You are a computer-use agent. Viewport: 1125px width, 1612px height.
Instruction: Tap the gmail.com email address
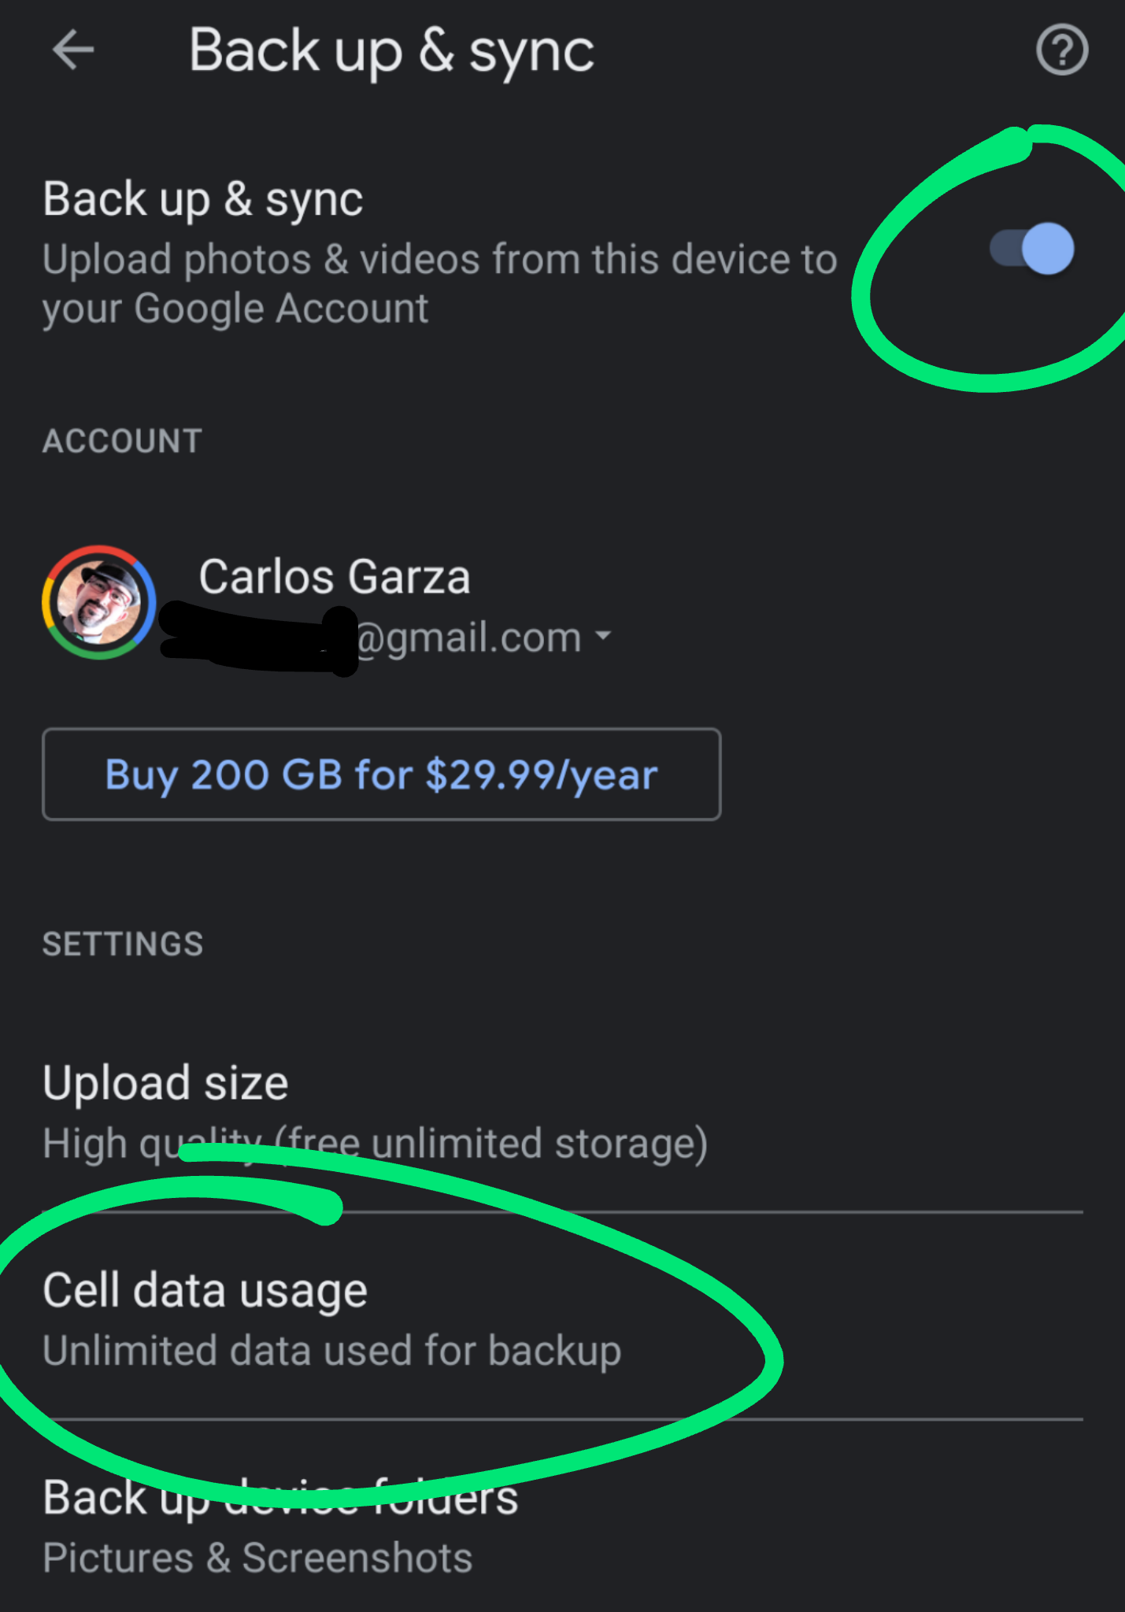tap(386, 638)
